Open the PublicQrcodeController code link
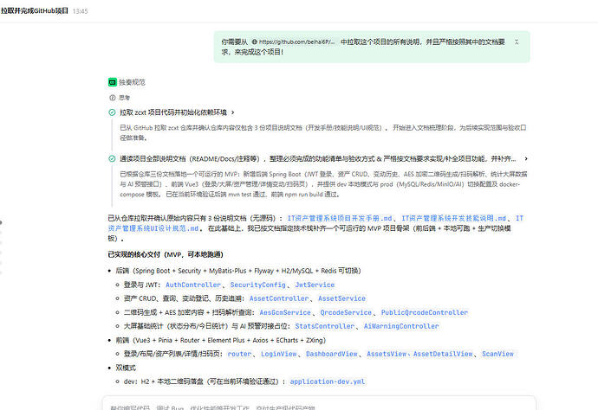598x410 pixels. tap(425, 312)
